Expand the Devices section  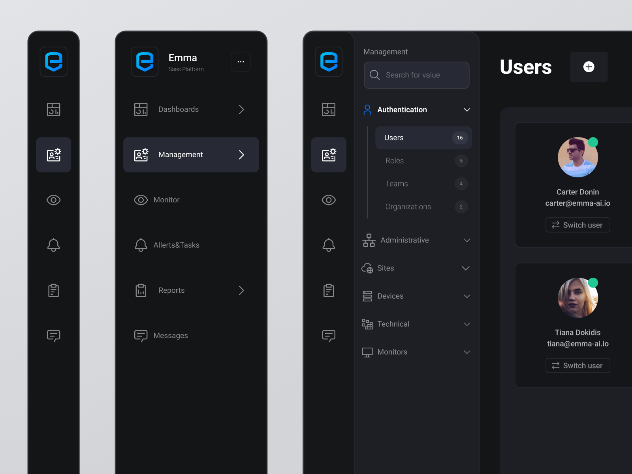(x=467, y=296)
